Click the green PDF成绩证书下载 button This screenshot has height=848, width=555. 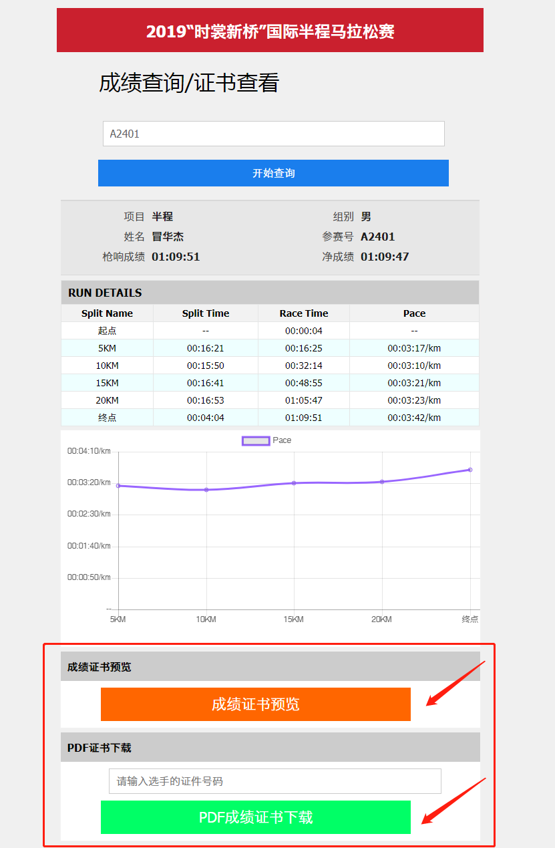(x=256, y=817)
